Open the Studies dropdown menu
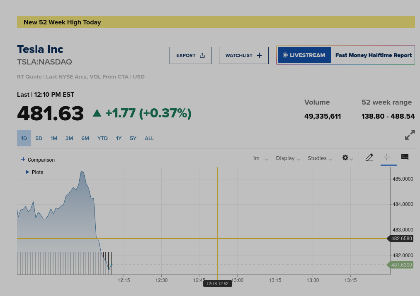The height and width of the screenshot is (296, 420). click(x=320, y=158)
